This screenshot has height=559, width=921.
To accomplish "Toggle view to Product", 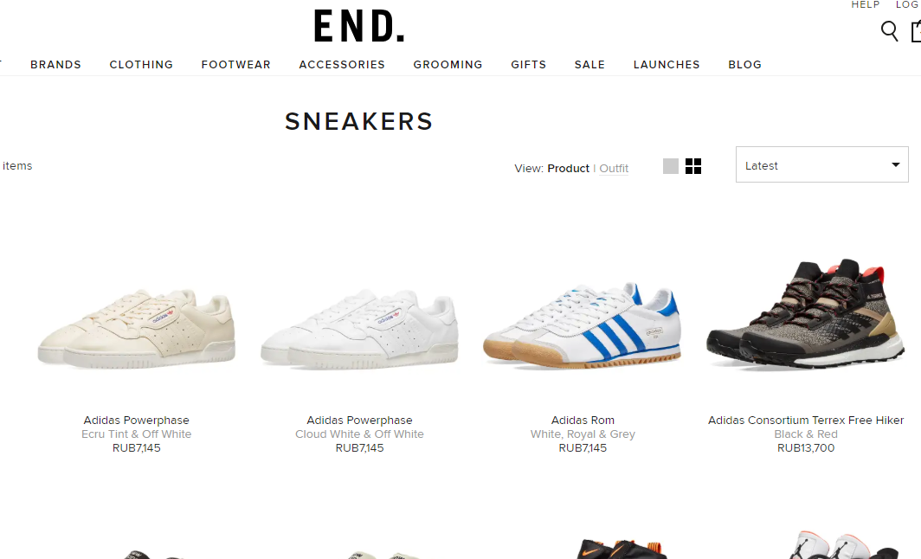I will [x=568, y=169].
